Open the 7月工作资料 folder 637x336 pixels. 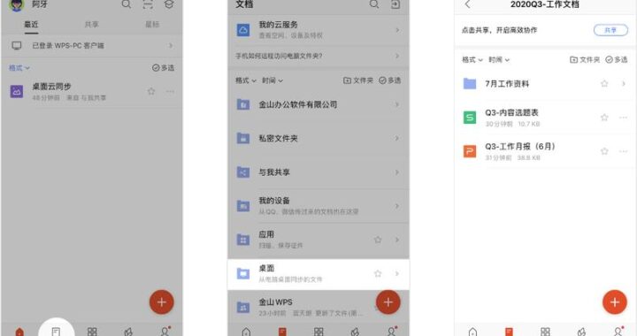[x=545, y=84]
